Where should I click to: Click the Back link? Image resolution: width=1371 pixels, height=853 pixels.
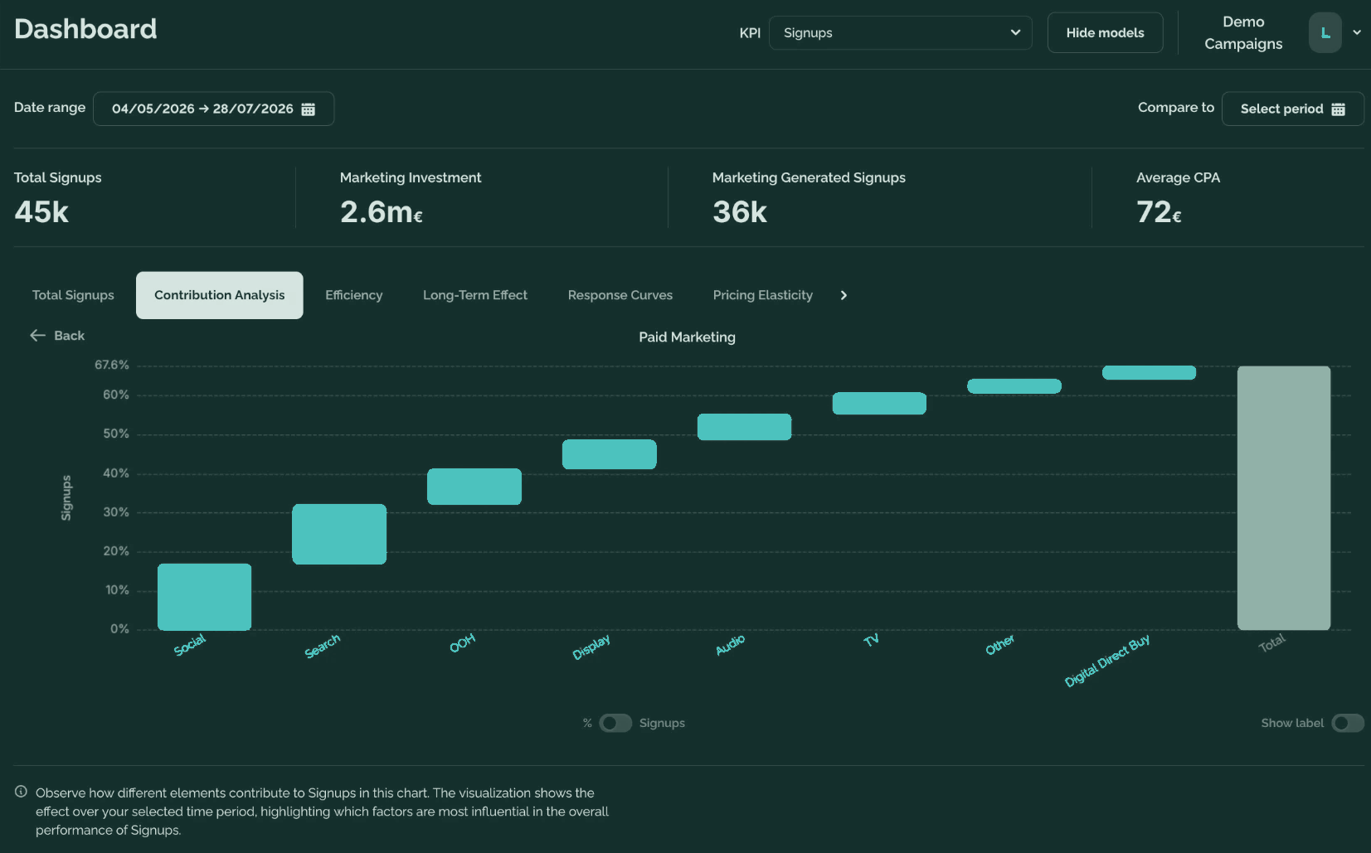click(x=57, y=336)
